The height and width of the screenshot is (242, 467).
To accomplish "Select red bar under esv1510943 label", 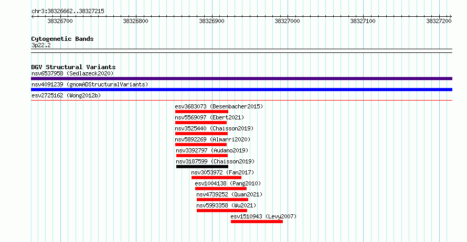I will coord(257,222).
